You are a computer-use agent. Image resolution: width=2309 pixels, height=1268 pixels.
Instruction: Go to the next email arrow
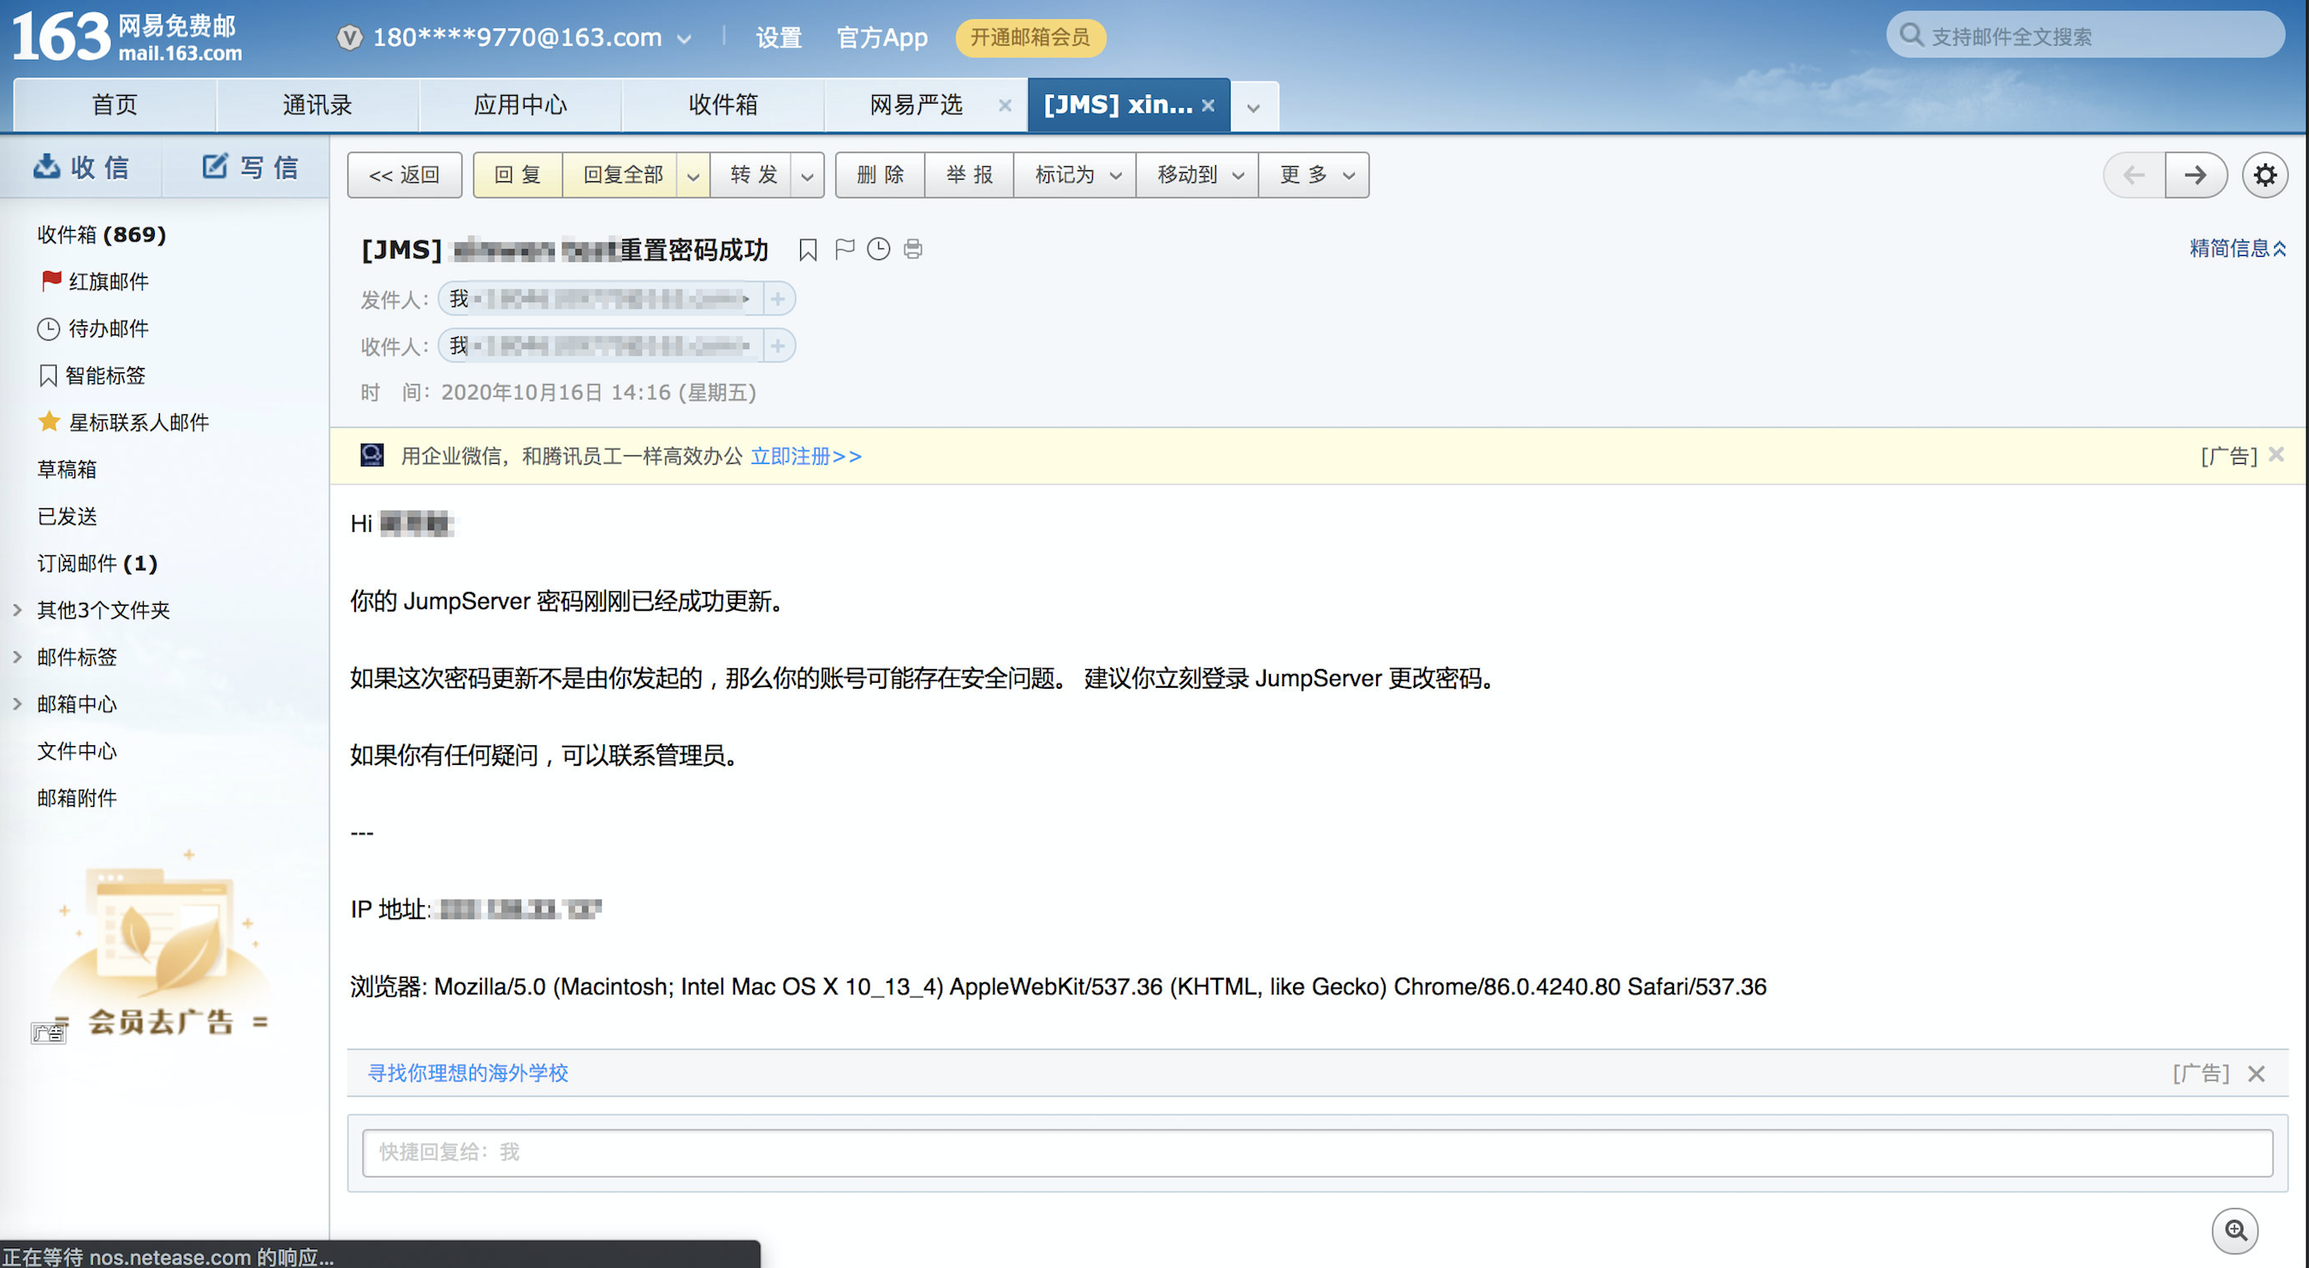click(2195, 175)
